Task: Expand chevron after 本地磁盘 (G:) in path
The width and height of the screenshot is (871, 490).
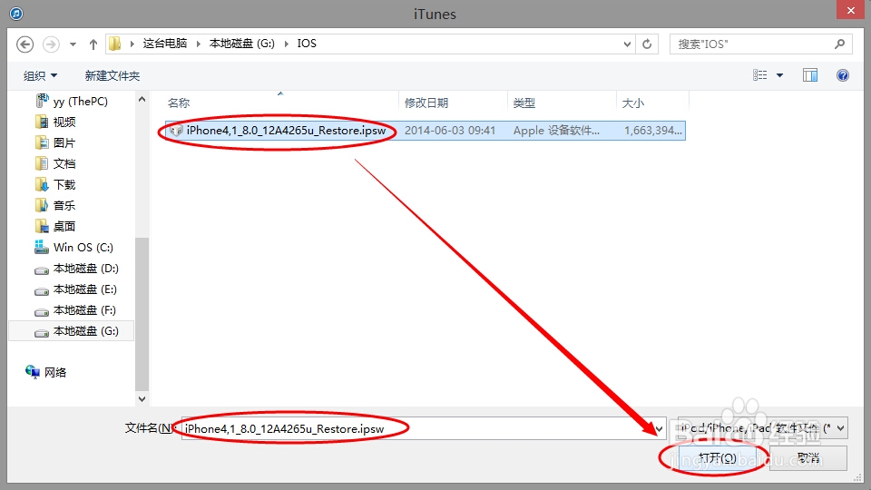Action: click(286, 44)
